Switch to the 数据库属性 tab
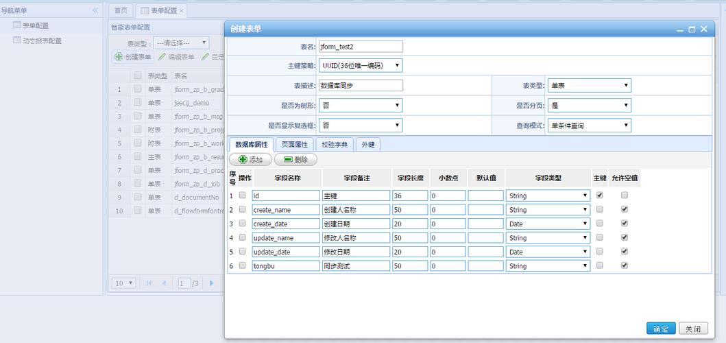 point(252,145)
